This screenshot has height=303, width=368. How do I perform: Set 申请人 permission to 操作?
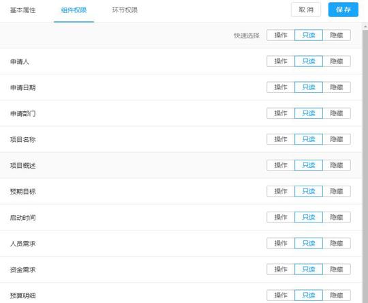pyautogui.click(x=281, y=61)
